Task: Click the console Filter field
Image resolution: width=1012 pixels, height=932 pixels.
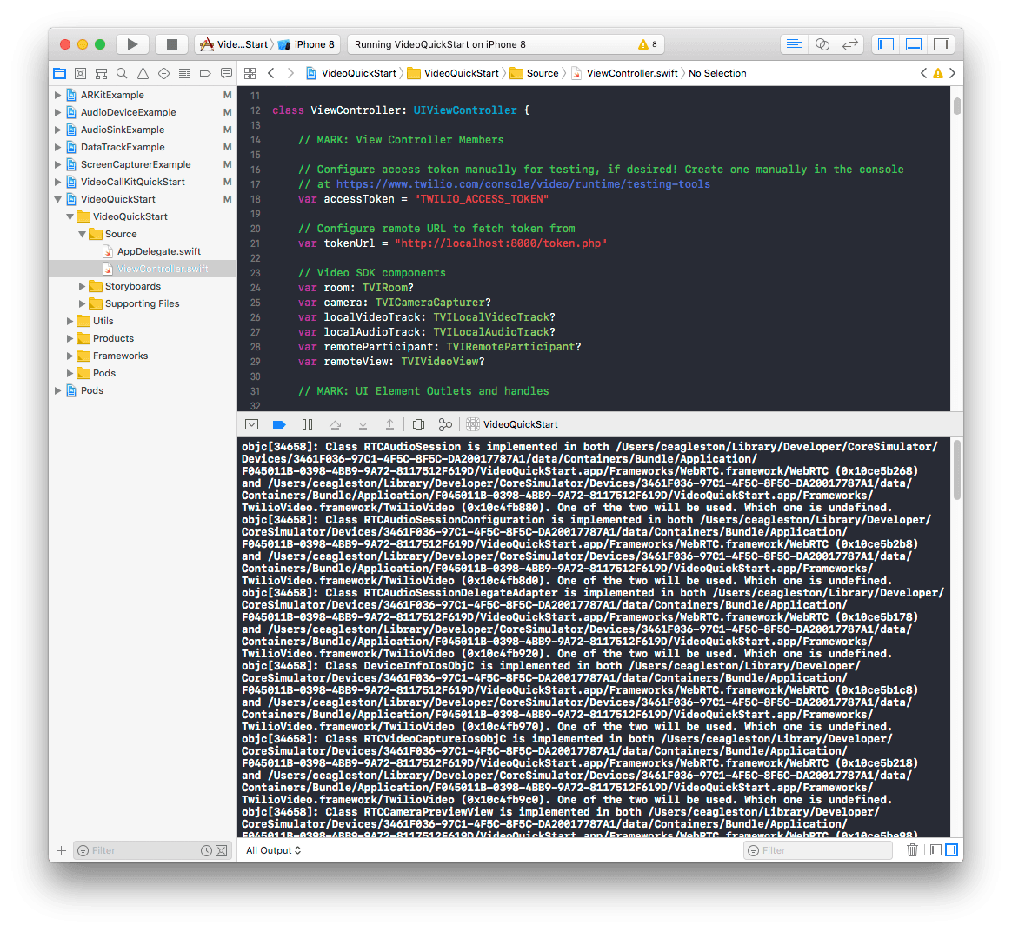Action: 817,850
